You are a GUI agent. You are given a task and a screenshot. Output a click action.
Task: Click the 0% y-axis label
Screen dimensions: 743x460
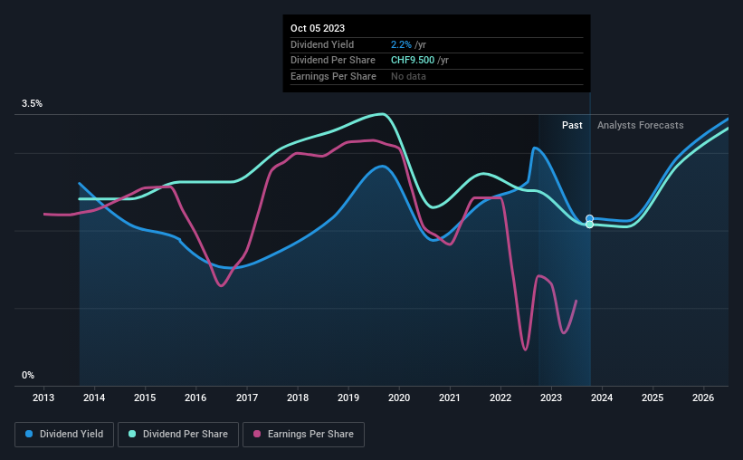[x=28, y=375]
